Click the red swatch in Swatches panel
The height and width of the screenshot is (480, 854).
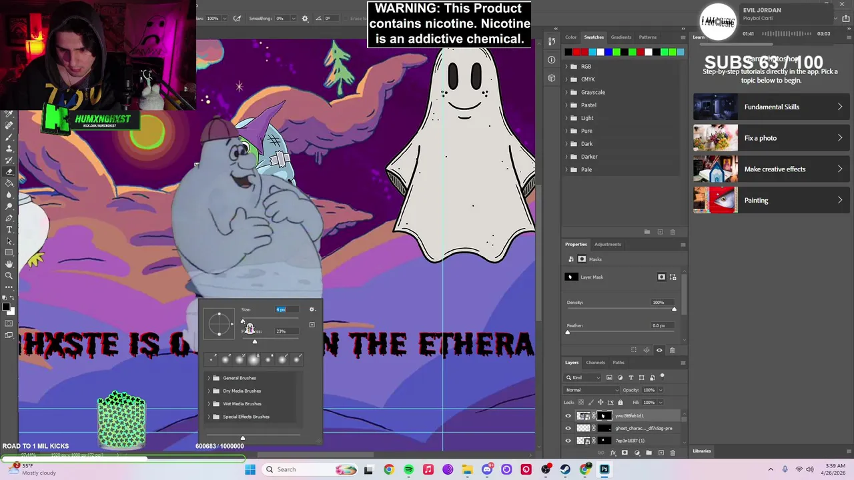click(x=576, y=52)
